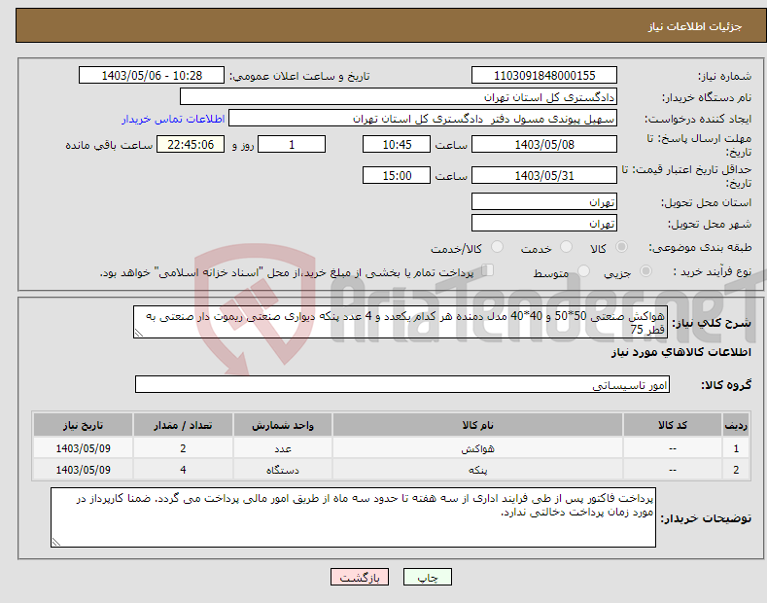The height and width of the screenshot is (603, 767).
Task: Click the quantity 2 cell for هواکش
Action: pos(183,448)
